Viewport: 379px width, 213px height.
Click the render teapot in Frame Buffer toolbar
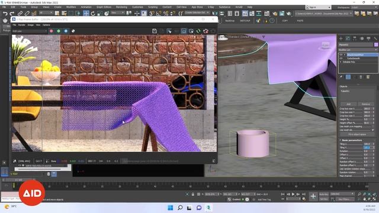(205, 31)
